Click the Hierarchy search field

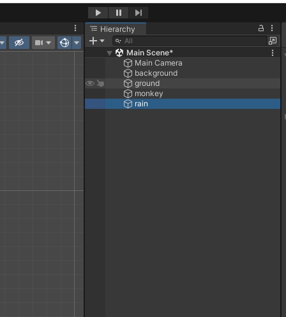(190, 41)
